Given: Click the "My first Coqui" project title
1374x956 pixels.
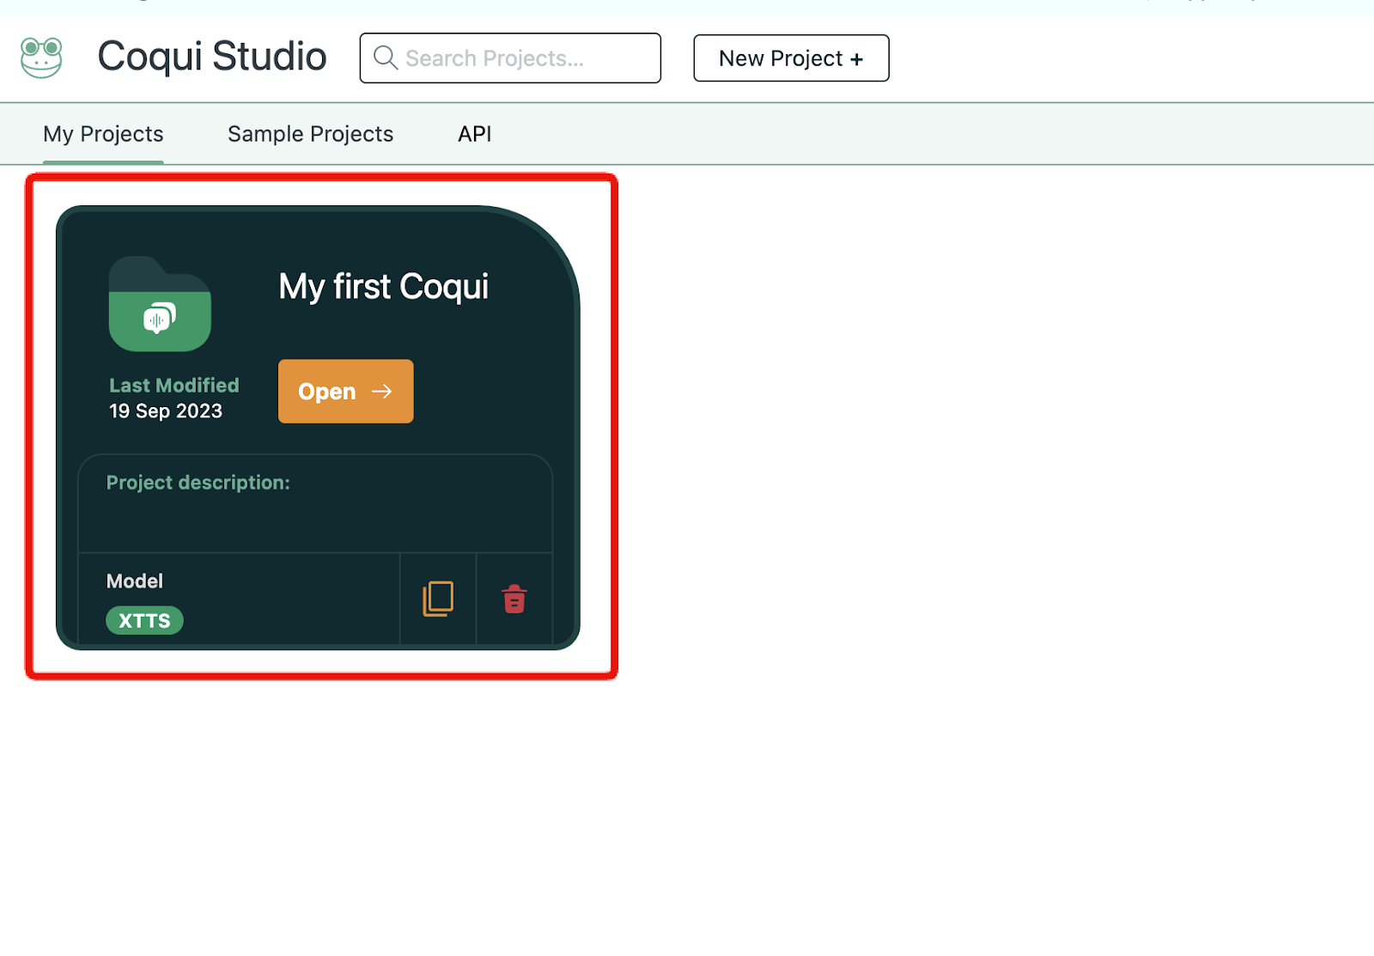Looking at the screenshot, I should (x=383, y=287).
